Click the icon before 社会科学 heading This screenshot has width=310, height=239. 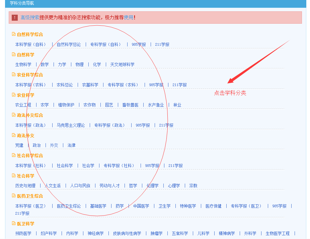pos(14,176)
